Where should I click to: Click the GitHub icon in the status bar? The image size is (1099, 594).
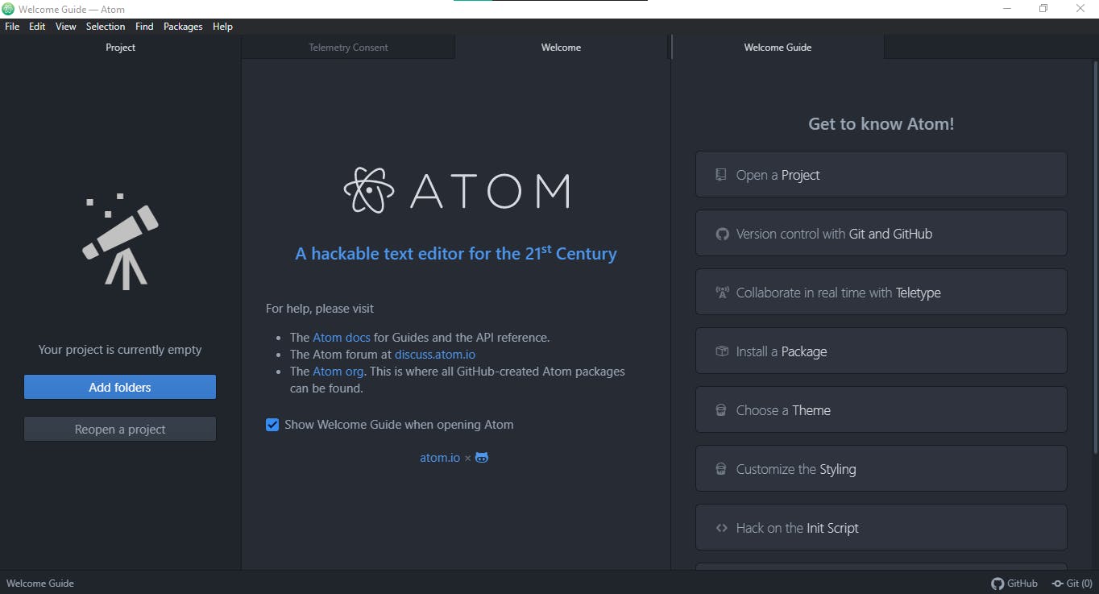click(997, 584)
